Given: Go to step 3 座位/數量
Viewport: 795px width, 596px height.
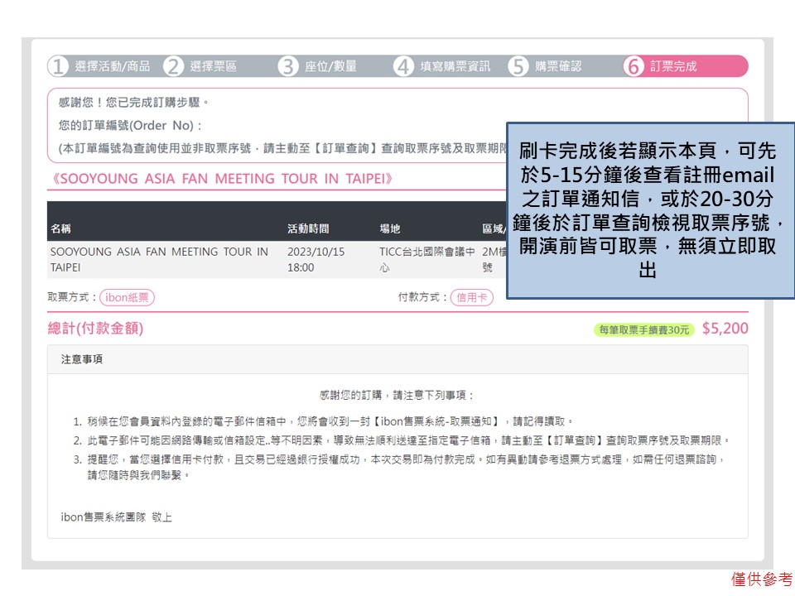Looking at the screenshot, I should 318,66.
